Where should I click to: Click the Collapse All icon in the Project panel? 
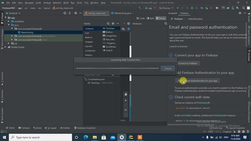[70, 13]
